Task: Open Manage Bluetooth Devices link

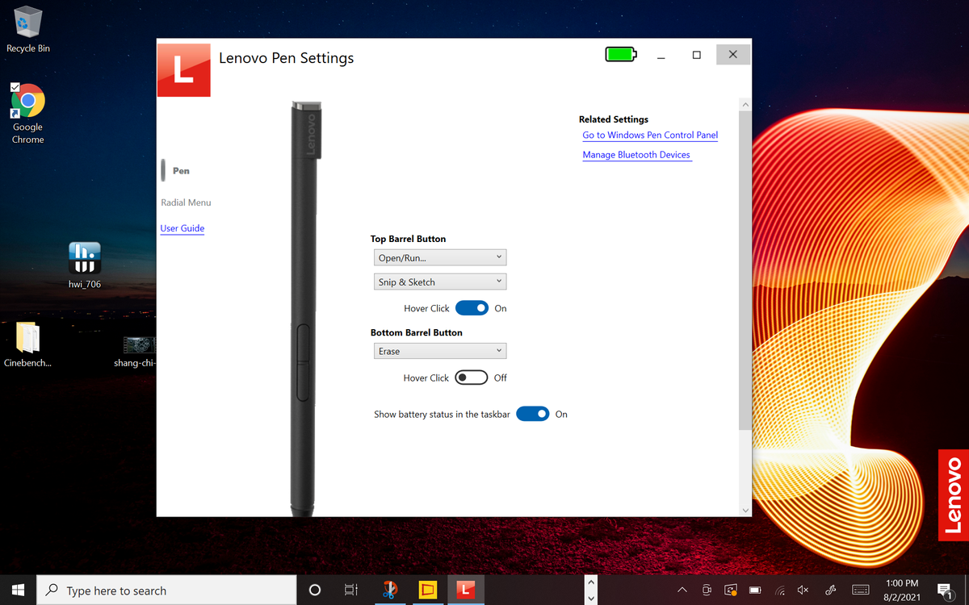Action: click(x=636, y=155)
